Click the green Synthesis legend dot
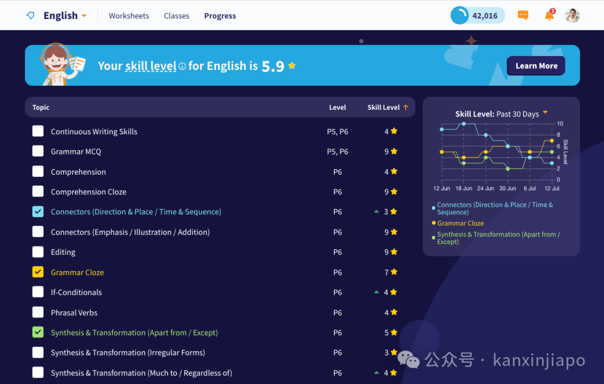The height and width of the screenshot is (384, 604). [434, 237]
